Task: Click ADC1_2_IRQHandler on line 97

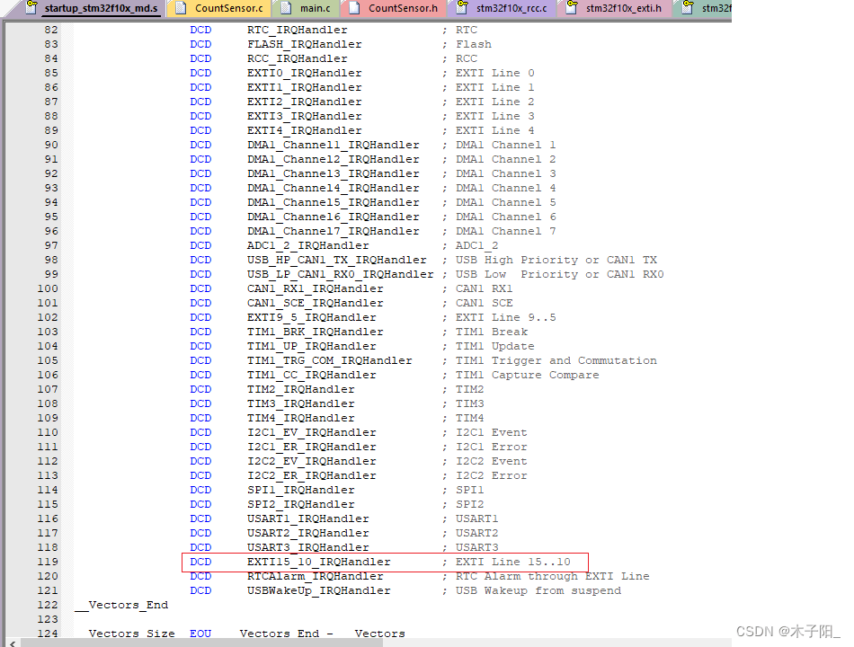Action: (307, 245)
